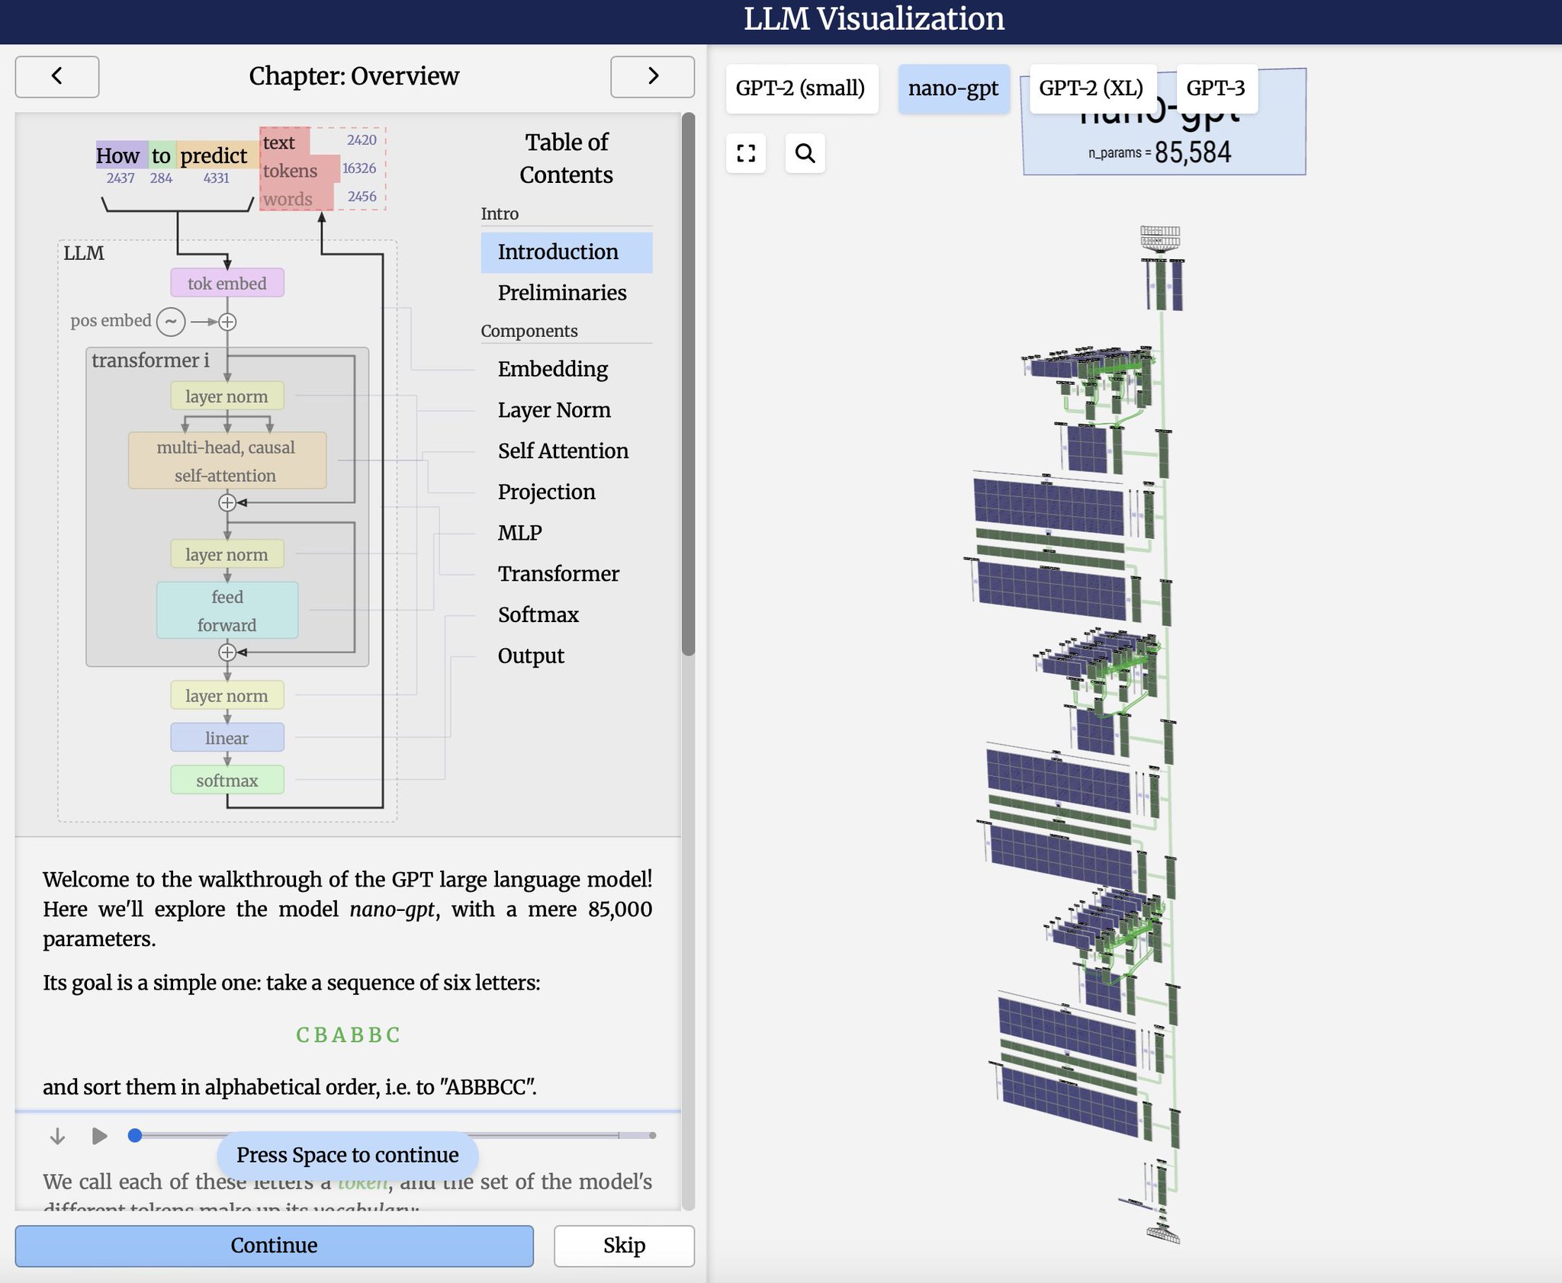Click the Skip button
The width and height of the screenshot is (1562, 1283).
(x=624, y=1246)
